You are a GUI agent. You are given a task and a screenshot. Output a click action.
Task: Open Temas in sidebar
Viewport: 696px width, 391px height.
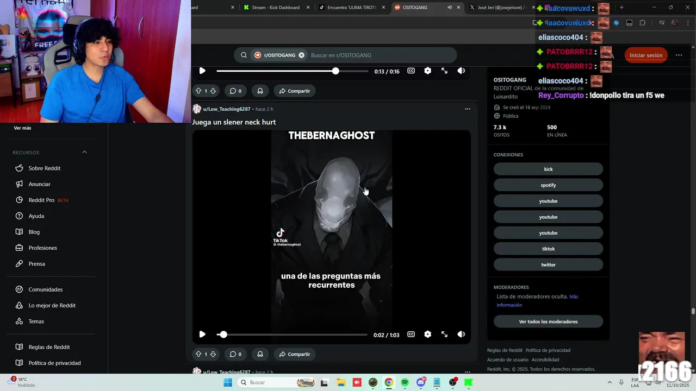36,321
